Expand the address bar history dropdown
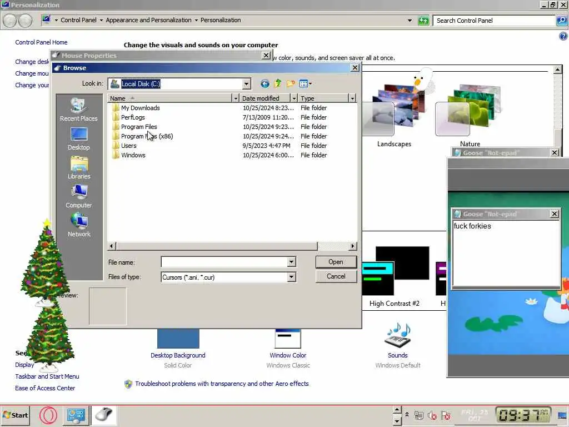The width and height of the screenshot is (569, 427). pos(410,21)
